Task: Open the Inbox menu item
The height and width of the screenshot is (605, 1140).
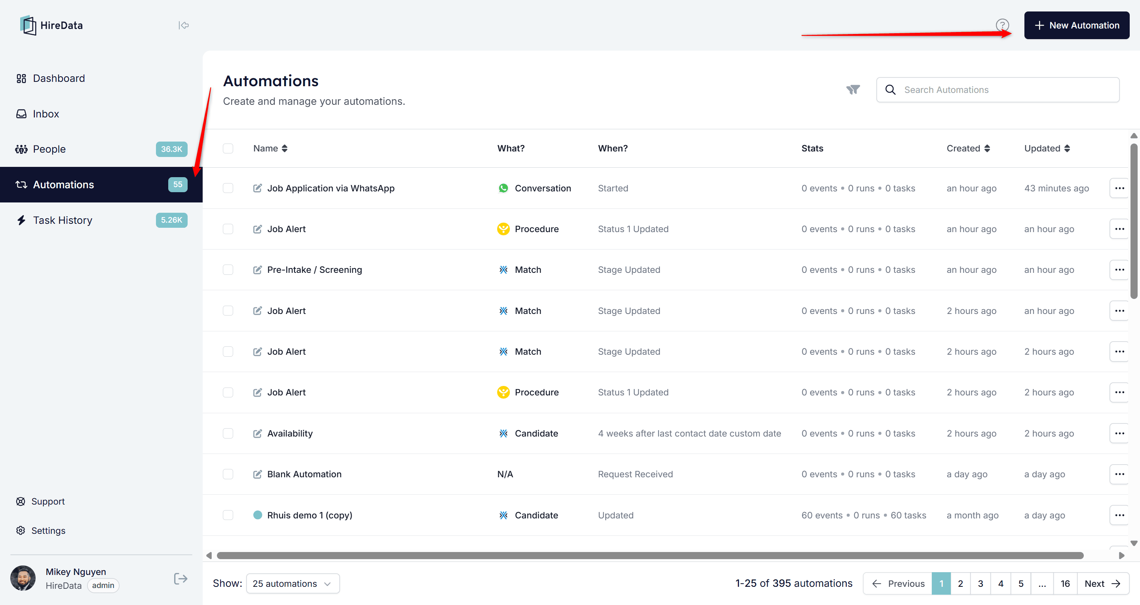Action: pos(101,113)
